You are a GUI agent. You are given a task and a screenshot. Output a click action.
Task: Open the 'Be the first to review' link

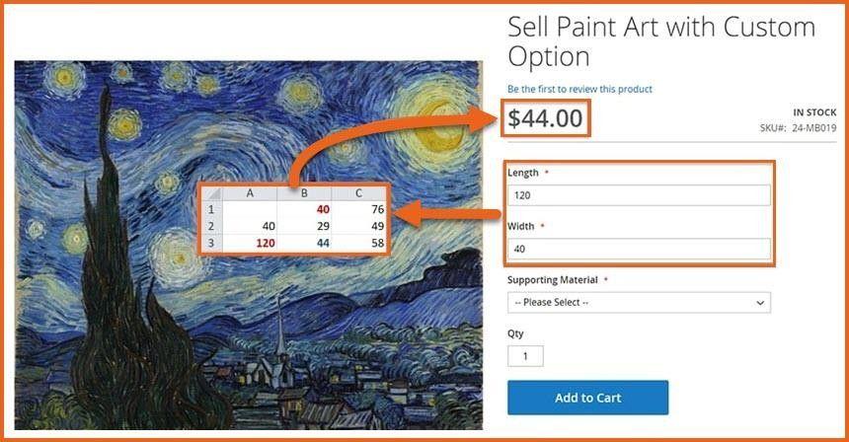579,89
